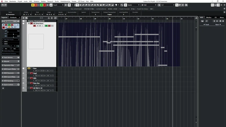Viewport: 226px width, 127px height.
Task: Enable record on AE Anevrismo track
Action: tap(35, 26)
